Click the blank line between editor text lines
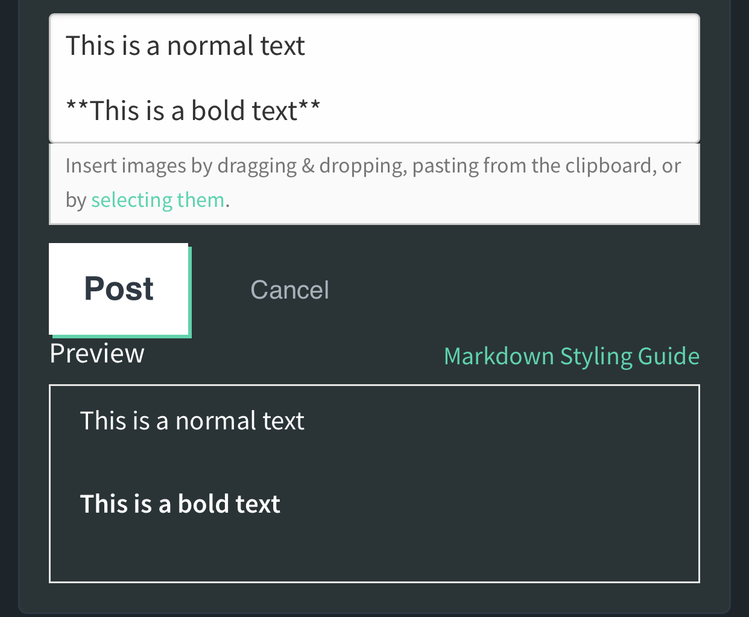749x617 pixels. point(374,78)
